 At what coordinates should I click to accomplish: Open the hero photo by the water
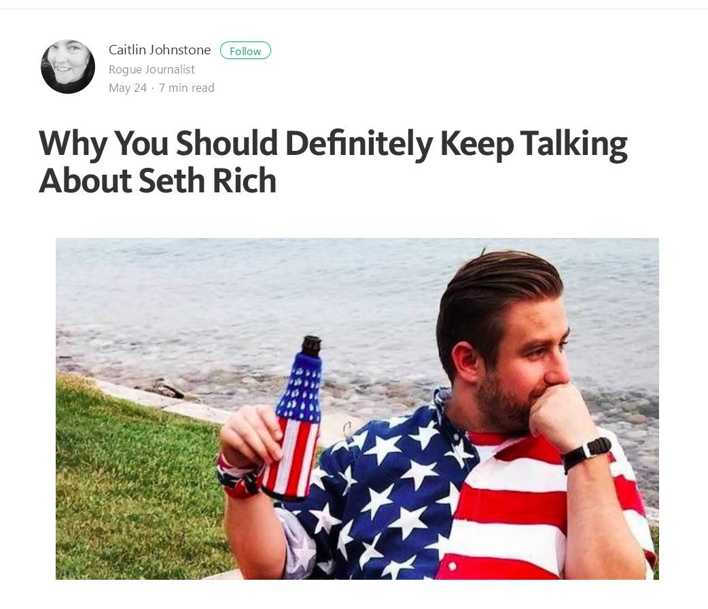coord(357,408)
